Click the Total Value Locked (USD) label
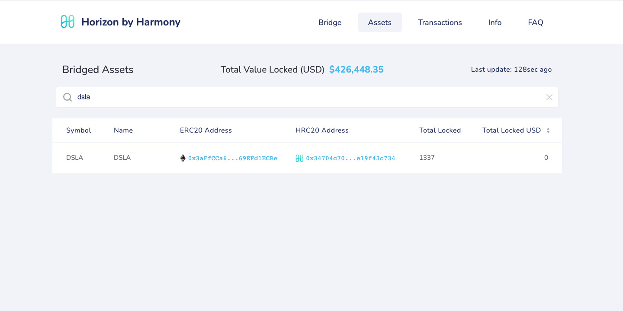The image size is (623, 311). (x=273, y=70)
